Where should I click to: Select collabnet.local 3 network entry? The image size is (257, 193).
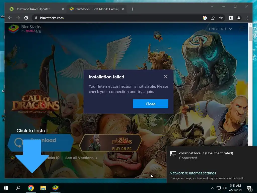[x=212, y=155]
